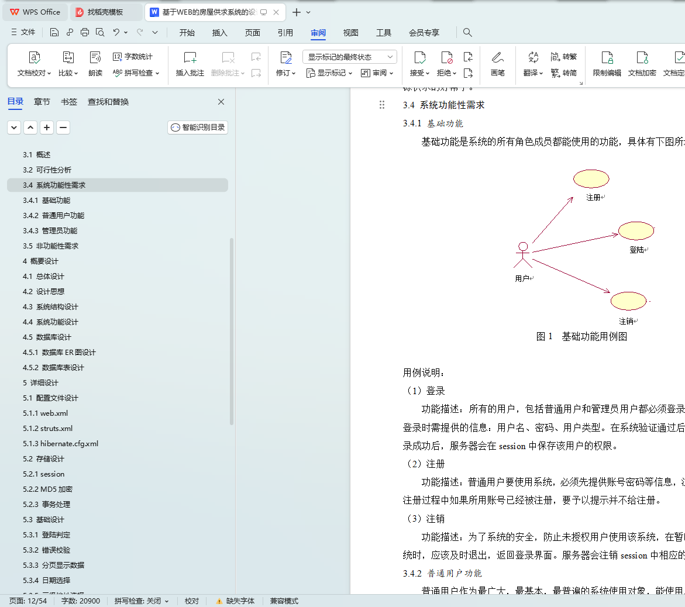Toggle 修订 track changes

[x=285, y=64]
